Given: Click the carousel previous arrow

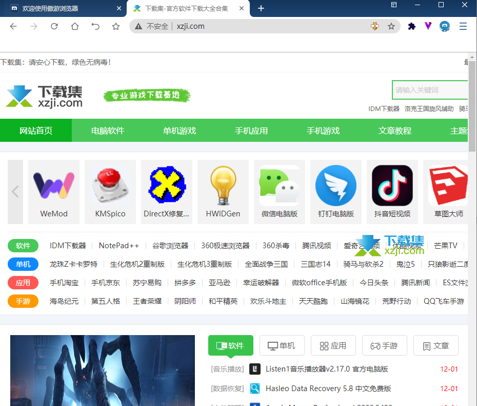Looking at the screenshot, I should pyautogui.click(x=15, y=192).
